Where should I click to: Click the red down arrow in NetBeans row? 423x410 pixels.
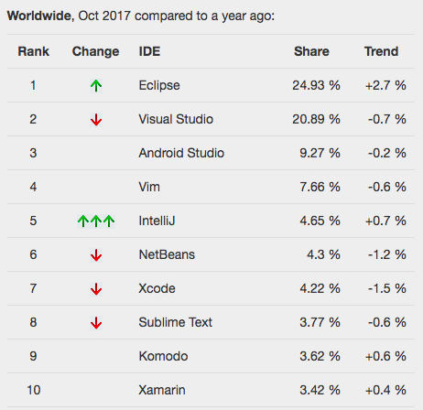tap(96, 255)
